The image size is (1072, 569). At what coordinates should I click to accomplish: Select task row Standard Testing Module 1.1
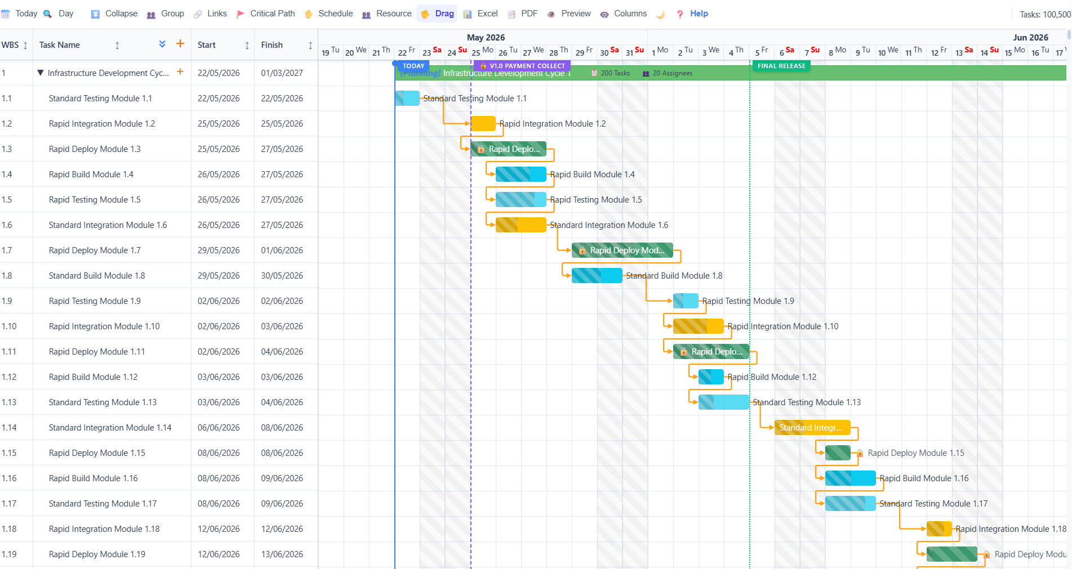pyautogui.click(x=159, y=98)
